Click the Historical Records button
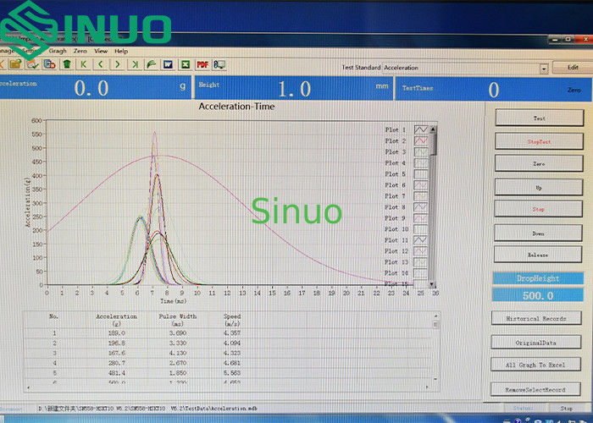The width and height of the screenshot is (593, 423). tap(539, 318)
